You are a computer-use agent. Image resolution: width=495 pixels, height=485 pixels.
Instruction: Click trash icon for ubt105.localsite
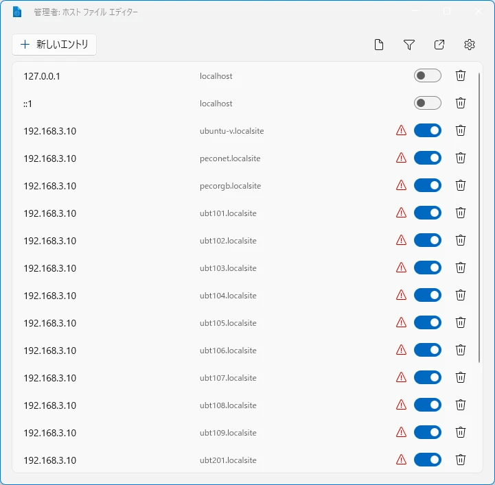tap(461, 322)
